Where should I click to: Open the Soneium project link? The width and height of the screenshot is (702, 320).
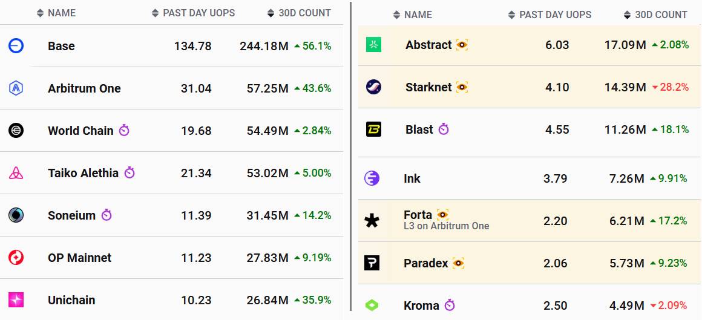pos(72,215)
